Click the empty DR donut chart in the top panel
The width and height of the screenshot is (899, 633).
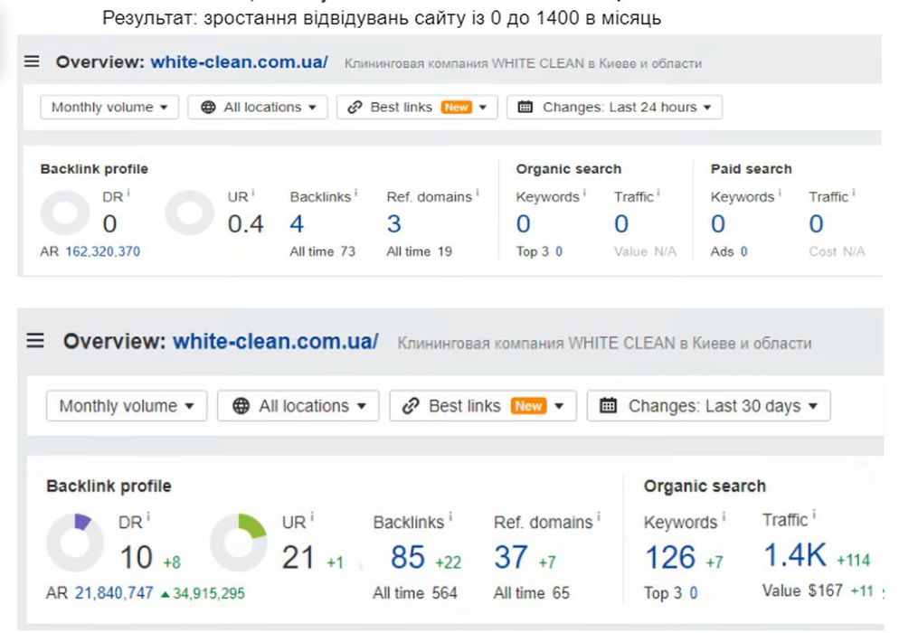(x=65, y=213)
